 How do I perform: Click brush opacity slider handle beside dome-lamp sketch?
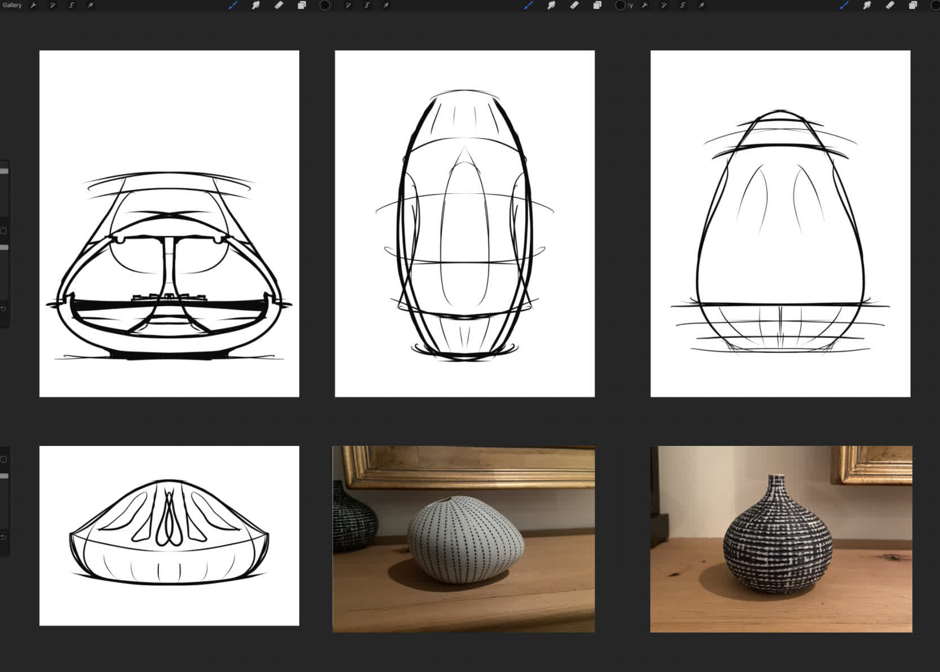pyautogui.click(x=4, y=247)
